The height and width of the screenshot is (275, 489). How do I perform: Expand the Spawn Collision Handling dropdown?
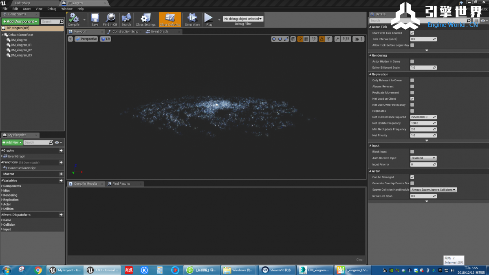[433, 190]
